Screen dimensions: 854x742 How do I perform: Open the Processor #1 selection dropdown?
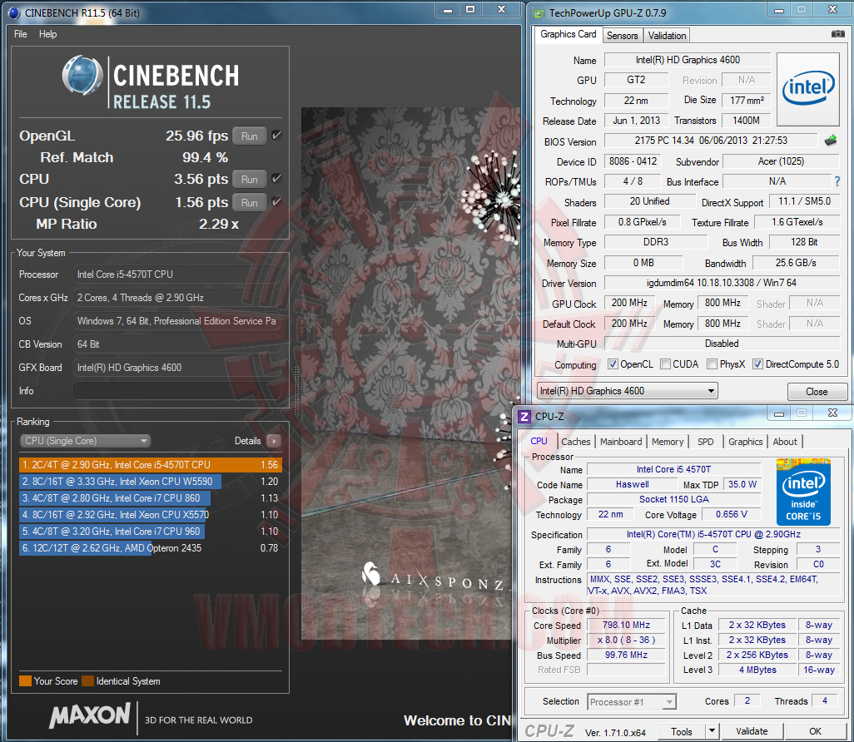click(x=632, y=702)
